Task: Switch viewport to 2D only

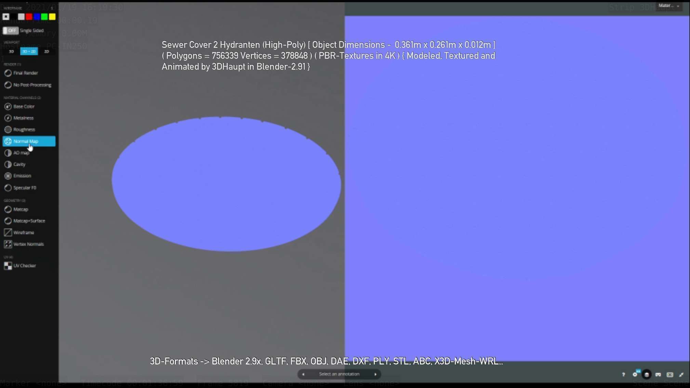Action: [47, 52]
